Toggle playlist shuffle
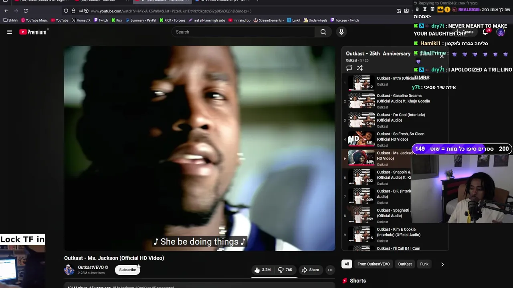The image size is (513, 288). (360, 68)
